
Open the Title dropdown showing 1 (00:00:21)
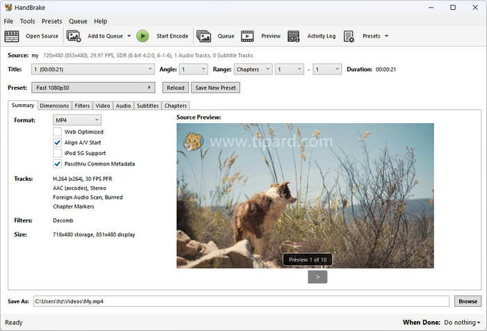pyautogui.click(x=93, y=70)
